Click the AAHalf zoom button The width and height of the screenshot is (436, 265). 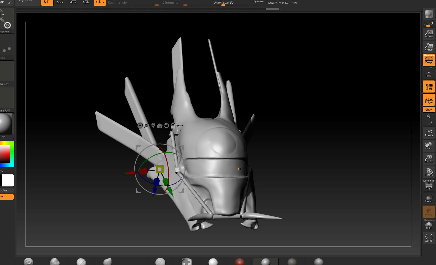click(x=429, y=47)
